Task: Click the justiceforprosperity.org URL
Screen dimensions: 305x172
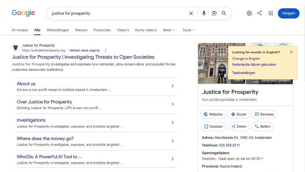Action: [x=43, y=50]
